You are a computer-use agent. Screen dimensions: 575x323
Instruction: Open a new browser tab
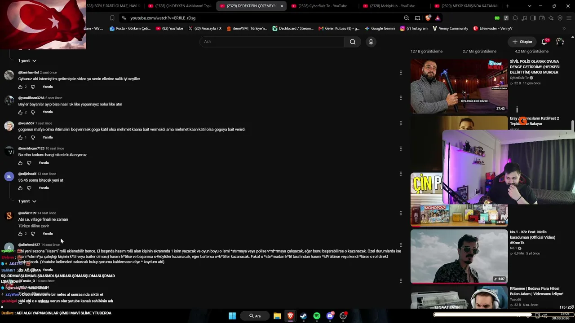pyautogui.click(x=508, y=6)
